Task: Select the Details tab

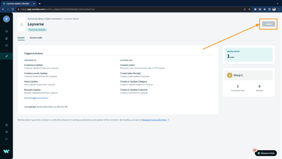Action: tap(21, 38)
